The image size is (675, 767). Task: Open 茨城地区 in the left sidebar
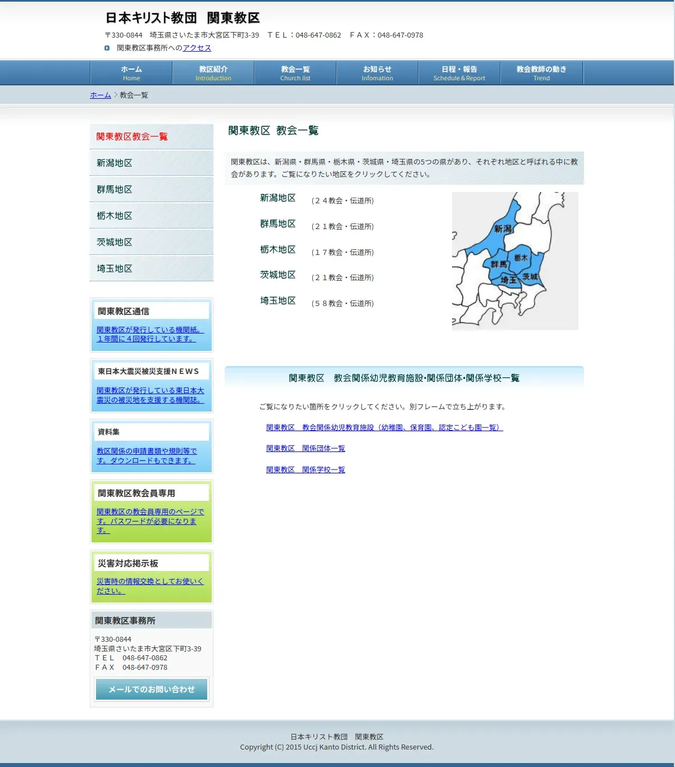152,242
